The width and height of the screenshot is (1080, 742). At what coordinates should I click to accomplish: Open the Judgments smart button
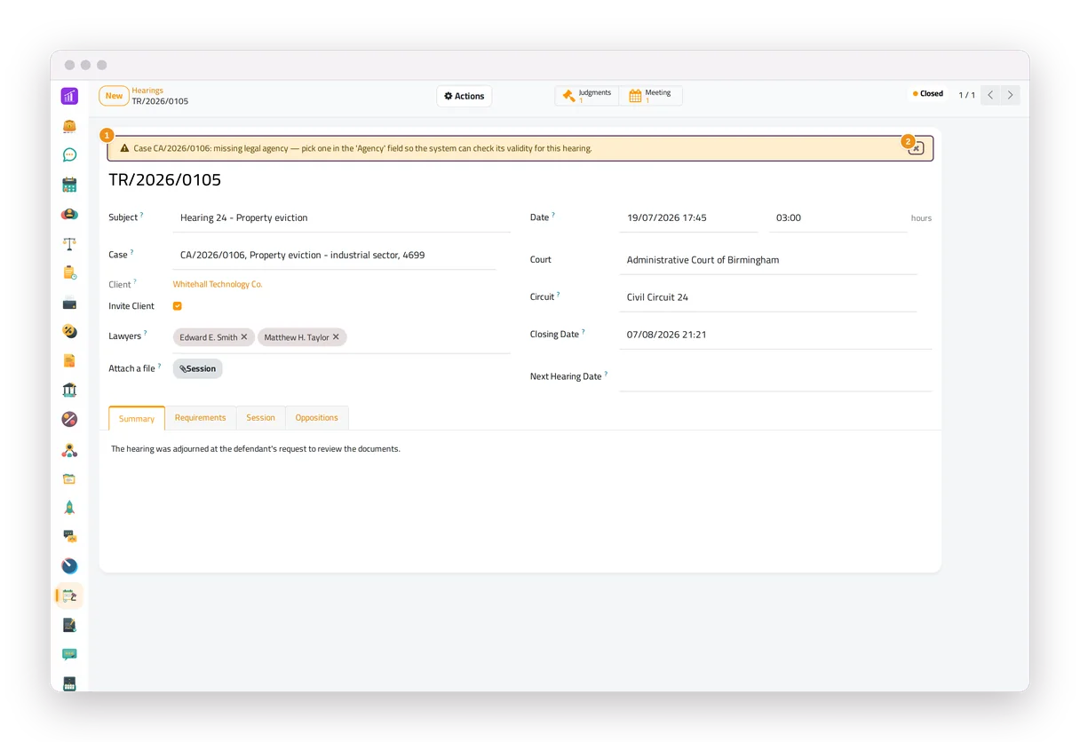(587, 96)
